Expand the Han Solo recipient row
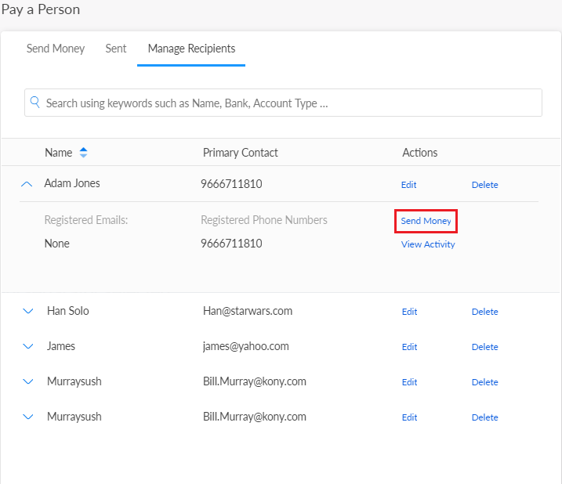 28,311
